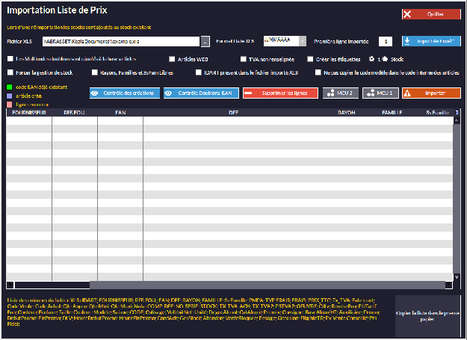467x340 pixels.
Task: Click the Première ligne importée number field
Action: pyautogui.click(x=386, y=42)
